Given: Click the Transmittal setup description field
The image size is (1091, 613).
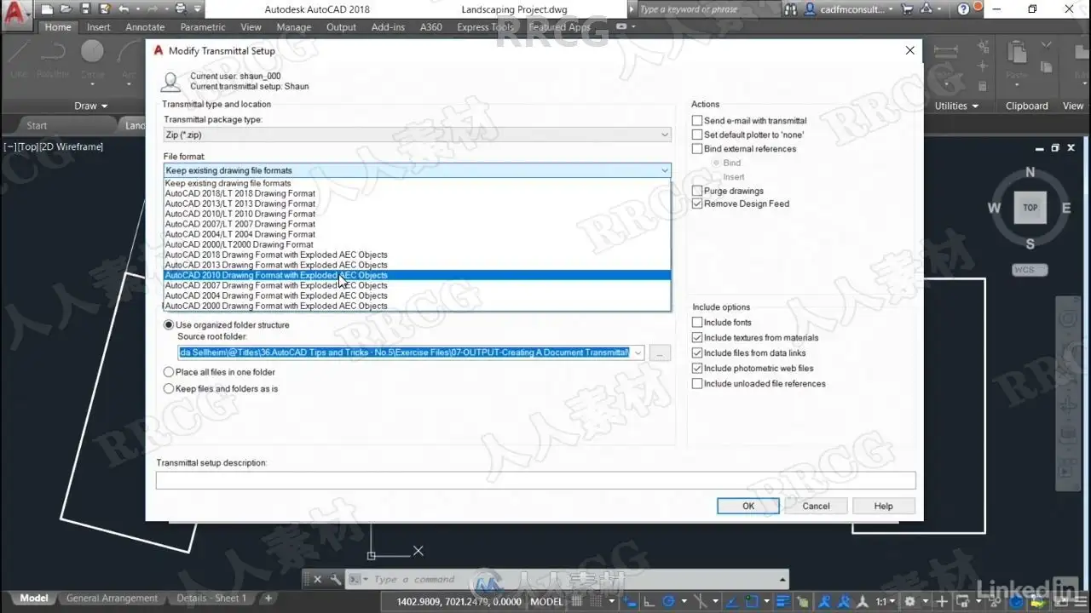Looking at the screenshot, I should [x=535, y=480].
